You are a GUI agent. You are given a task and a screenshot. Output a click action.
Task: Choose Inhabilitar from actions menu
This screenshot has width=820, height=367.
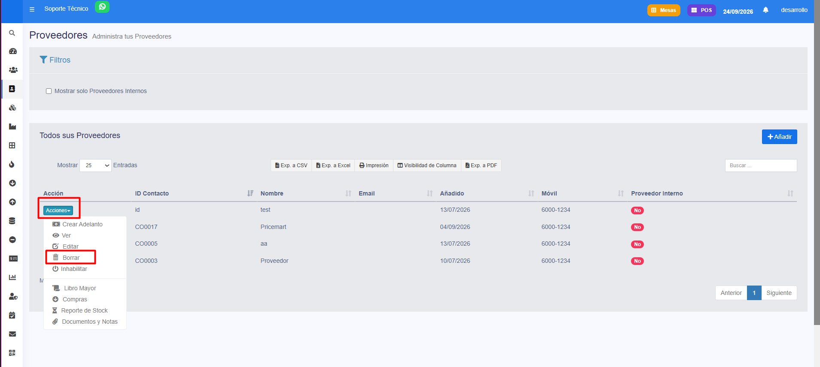(x=70, y=269)
